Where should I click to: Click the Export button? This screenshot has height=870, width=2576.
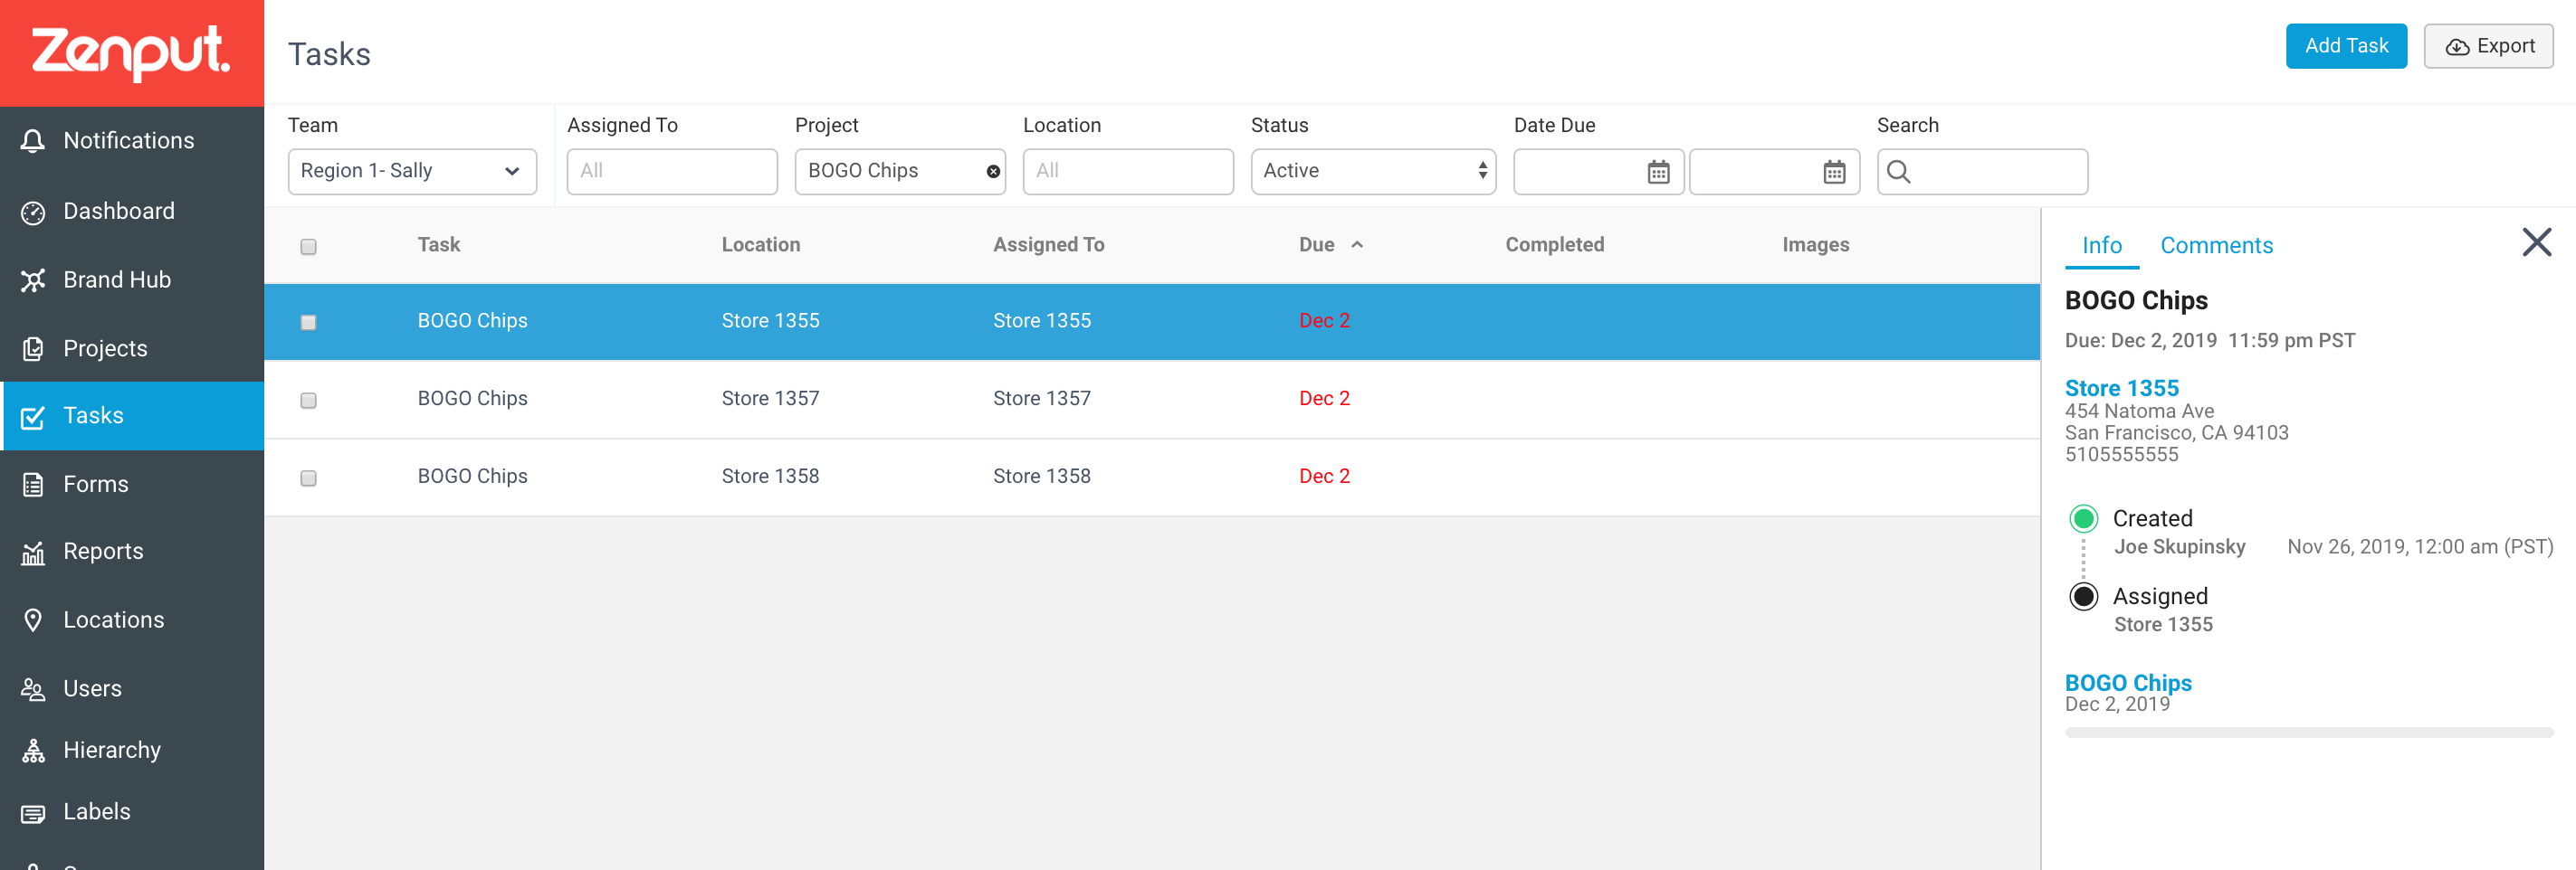tap(2488, 46)
